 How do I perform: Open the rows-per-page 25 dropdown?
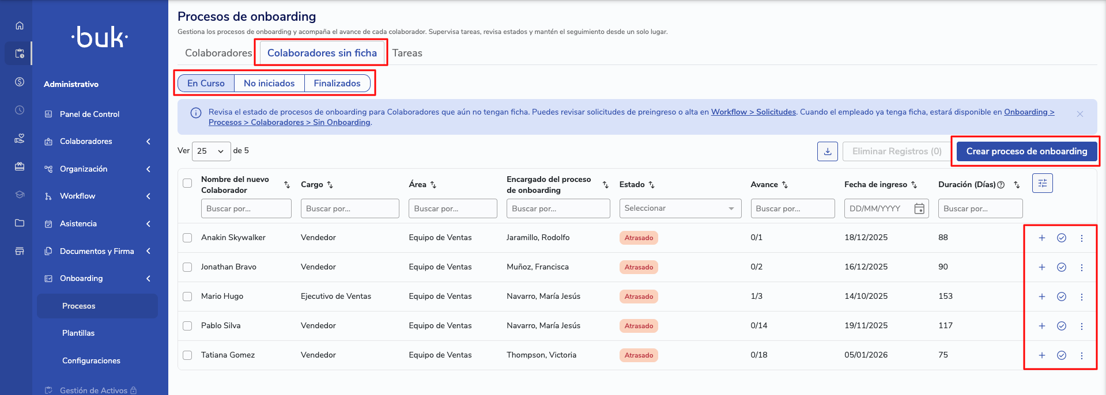(x=210, y=151)
